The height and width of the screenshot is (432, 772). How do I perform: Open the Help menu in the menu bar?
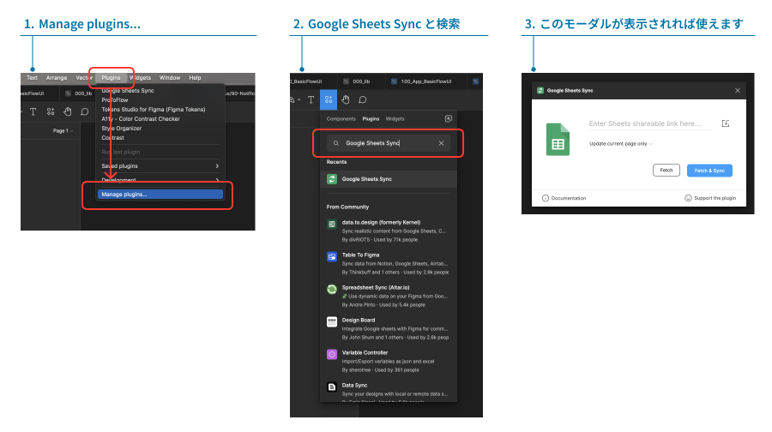195,78
